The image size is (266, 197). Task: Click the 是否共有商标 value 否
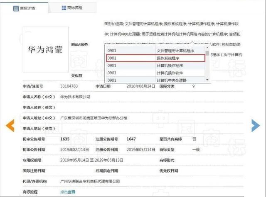pos(194,139)
